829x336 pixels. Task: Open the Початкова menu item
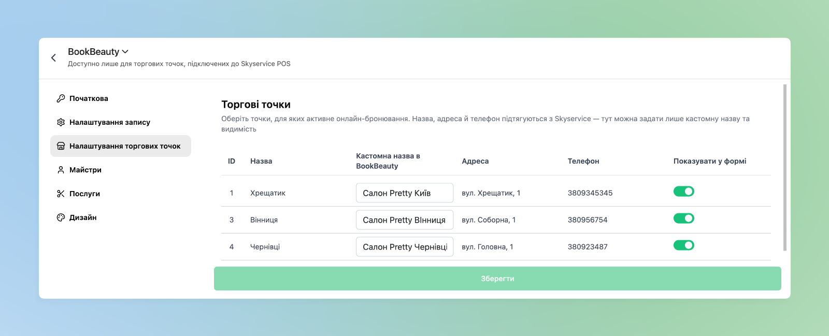(x=121, y=98)
